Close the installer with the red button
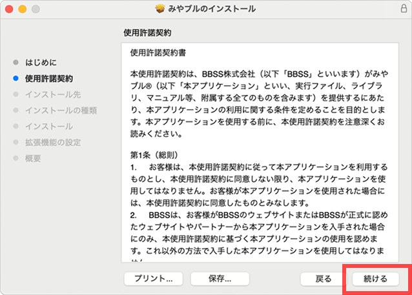This screenshot has width=412, height=295. pos(9,10)
